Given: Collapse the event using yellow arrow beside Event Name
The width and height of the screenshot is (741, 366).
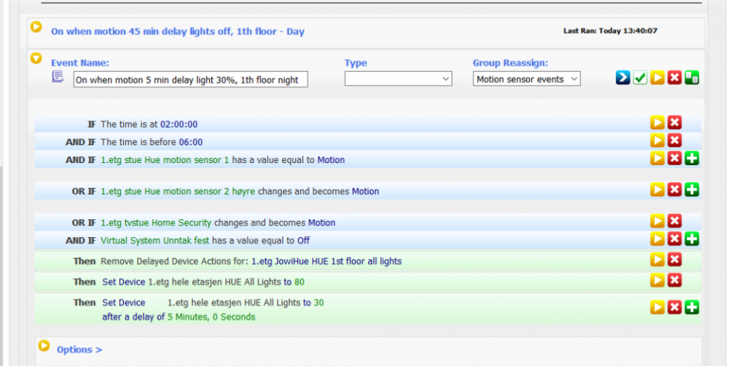Looking at the screenshot, I should click(36, 58).
